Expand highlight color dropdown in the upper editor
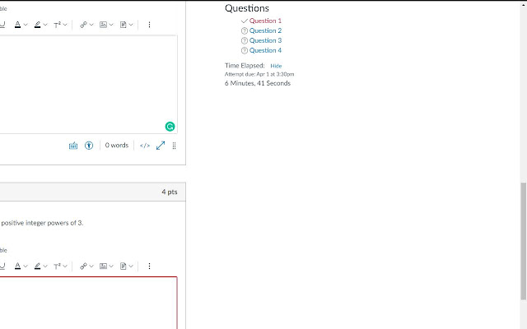527x329 pixels. (45, 25)
